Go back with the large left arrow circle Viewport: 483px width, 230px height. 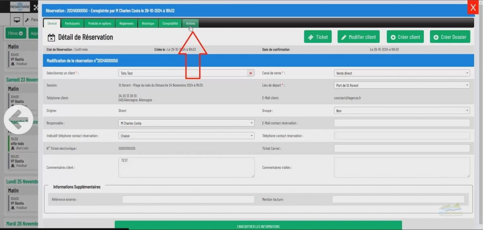[x=19, y=120]
